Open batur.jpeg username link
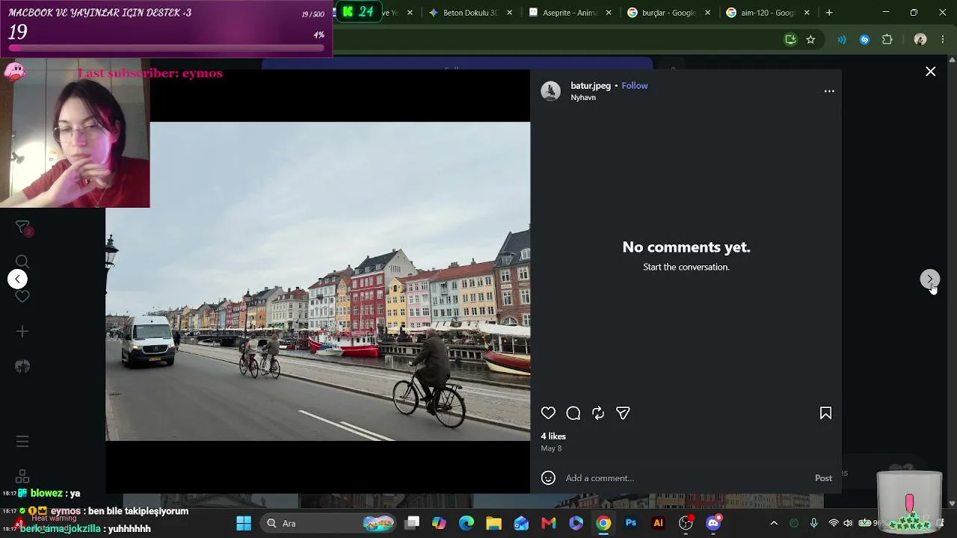957x538 pixels. pos(591,86)
